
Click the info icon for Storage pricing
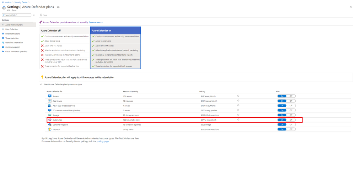click(x=238, y=115)
